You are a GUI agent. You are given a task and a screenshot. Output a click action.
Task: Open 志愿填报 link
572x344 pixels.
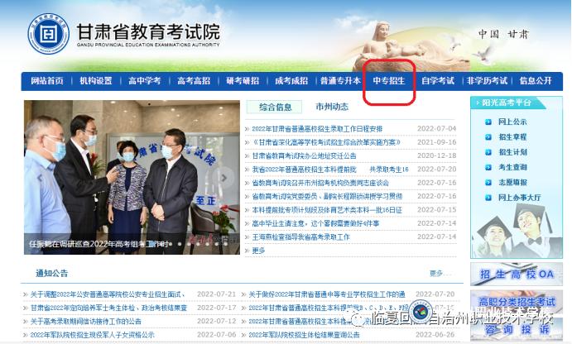tap(512, 183)
